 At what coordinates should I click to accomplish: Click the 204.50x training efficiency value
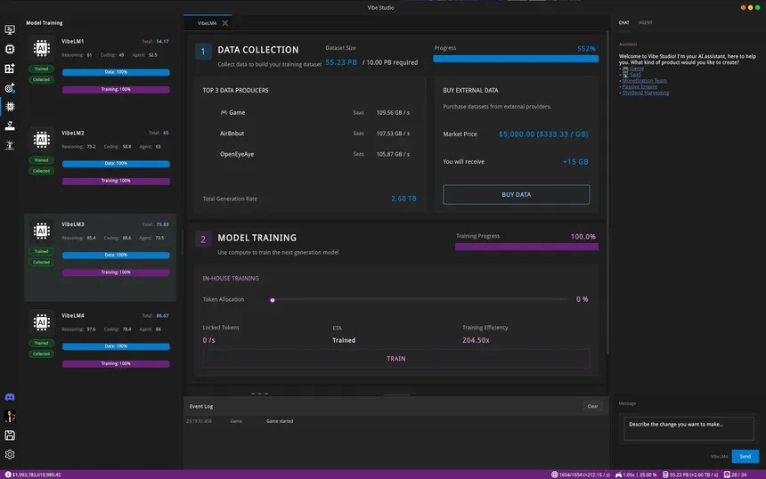click(476, 340)
